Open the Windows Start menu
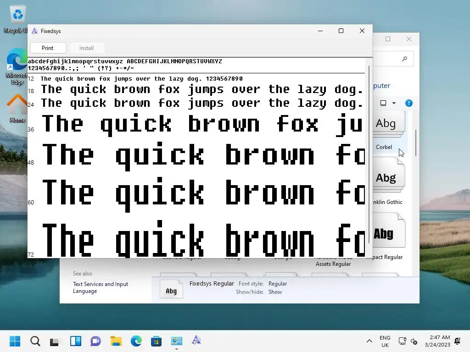Viewport: 470px width, 352px height. [15, 341]
